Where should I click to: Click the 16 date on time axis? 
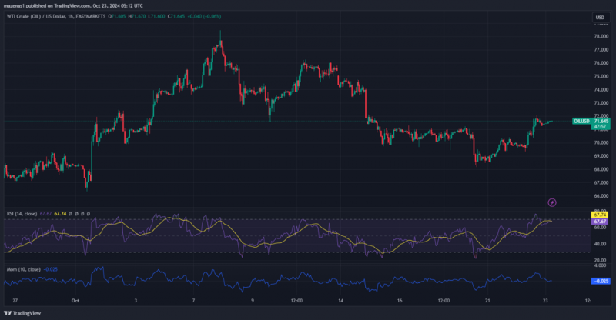click(x=400, y=301)
